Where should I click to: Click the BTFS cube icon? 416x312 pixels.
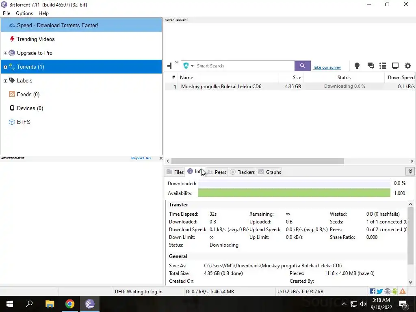coord(12,122)
